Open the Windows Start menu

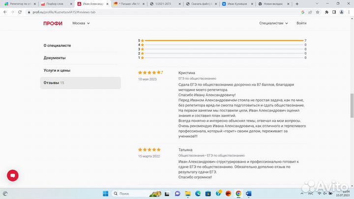[x=105, y=194]
